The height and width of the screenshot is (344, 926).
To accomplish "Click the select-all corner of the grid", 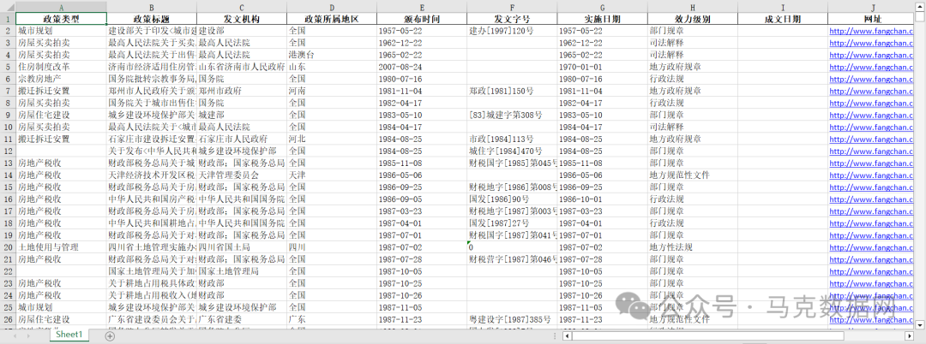I will tap(8, 7).
